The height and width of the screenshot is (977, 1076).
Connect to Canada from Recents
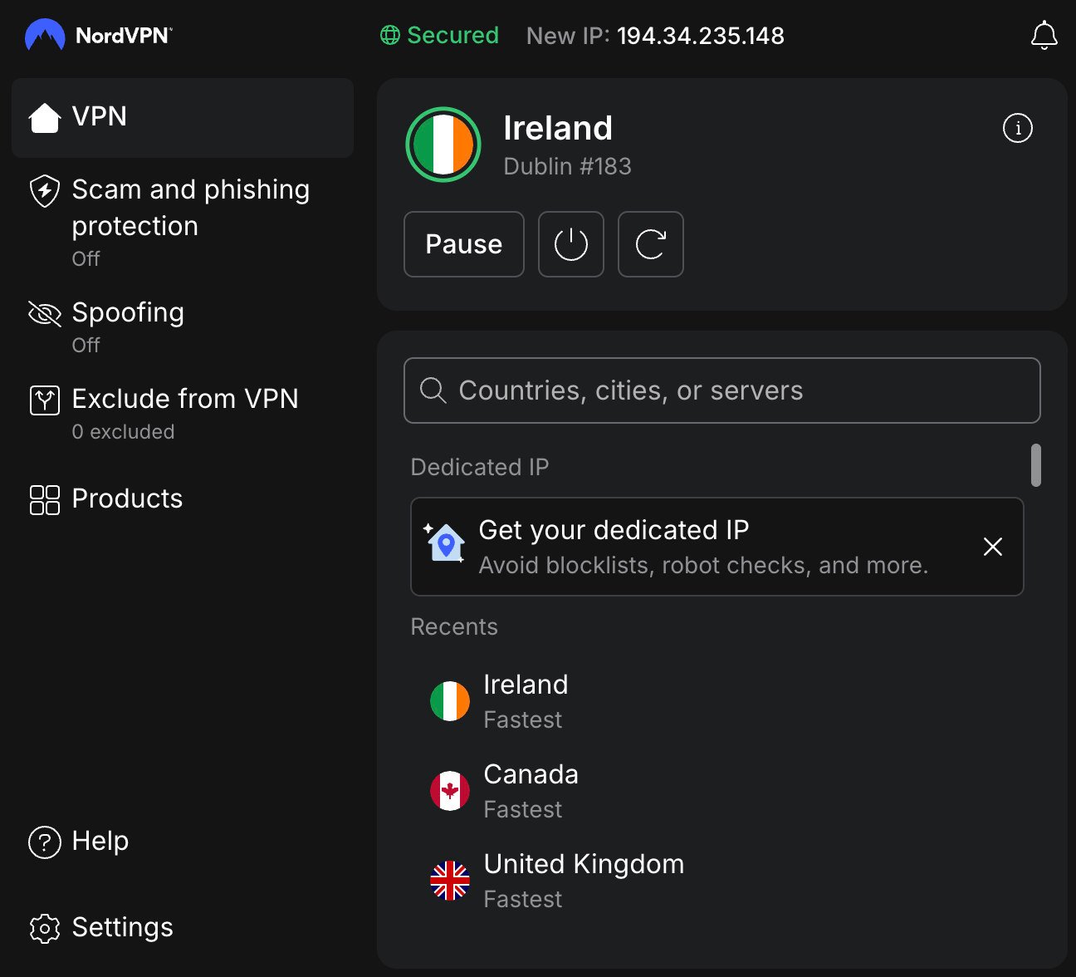tap(717, 791)
